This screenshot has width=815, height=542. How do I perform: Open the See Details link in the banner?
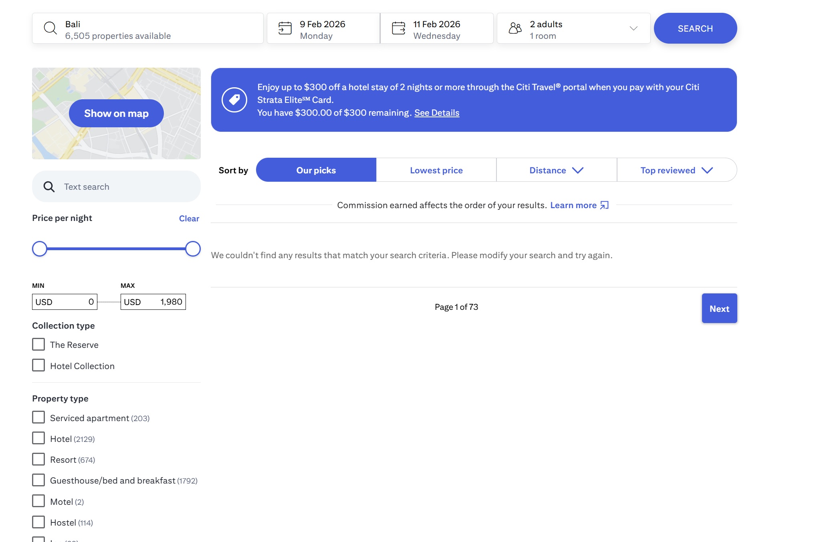coord(437,113)
